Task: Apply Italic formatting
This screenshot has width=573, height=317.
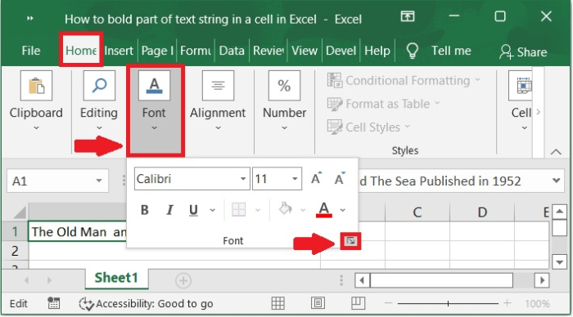Action: [x=169, y=210]
